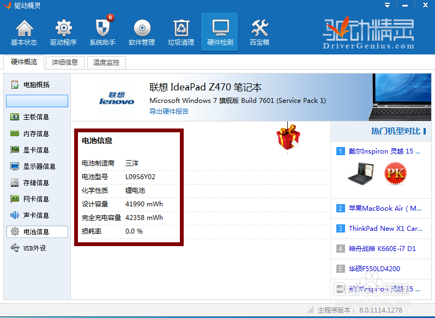This screenshot has width=435, height=318.
Task: Select 主板信息 in sidebar
Action: 37,117
